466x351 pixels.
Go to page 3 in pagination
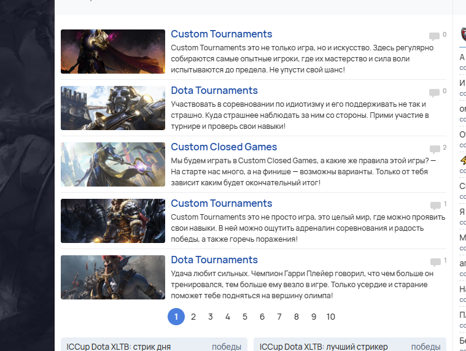pyautogui.click(x=211, y=317)
